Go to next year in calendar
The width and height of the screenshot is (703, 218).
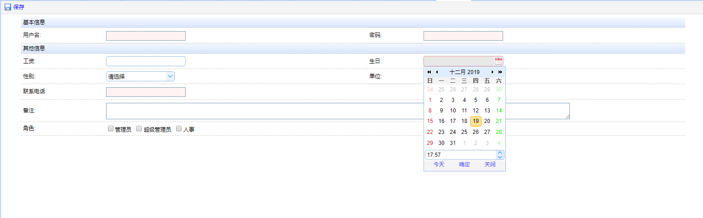click(x=500, y=72)
